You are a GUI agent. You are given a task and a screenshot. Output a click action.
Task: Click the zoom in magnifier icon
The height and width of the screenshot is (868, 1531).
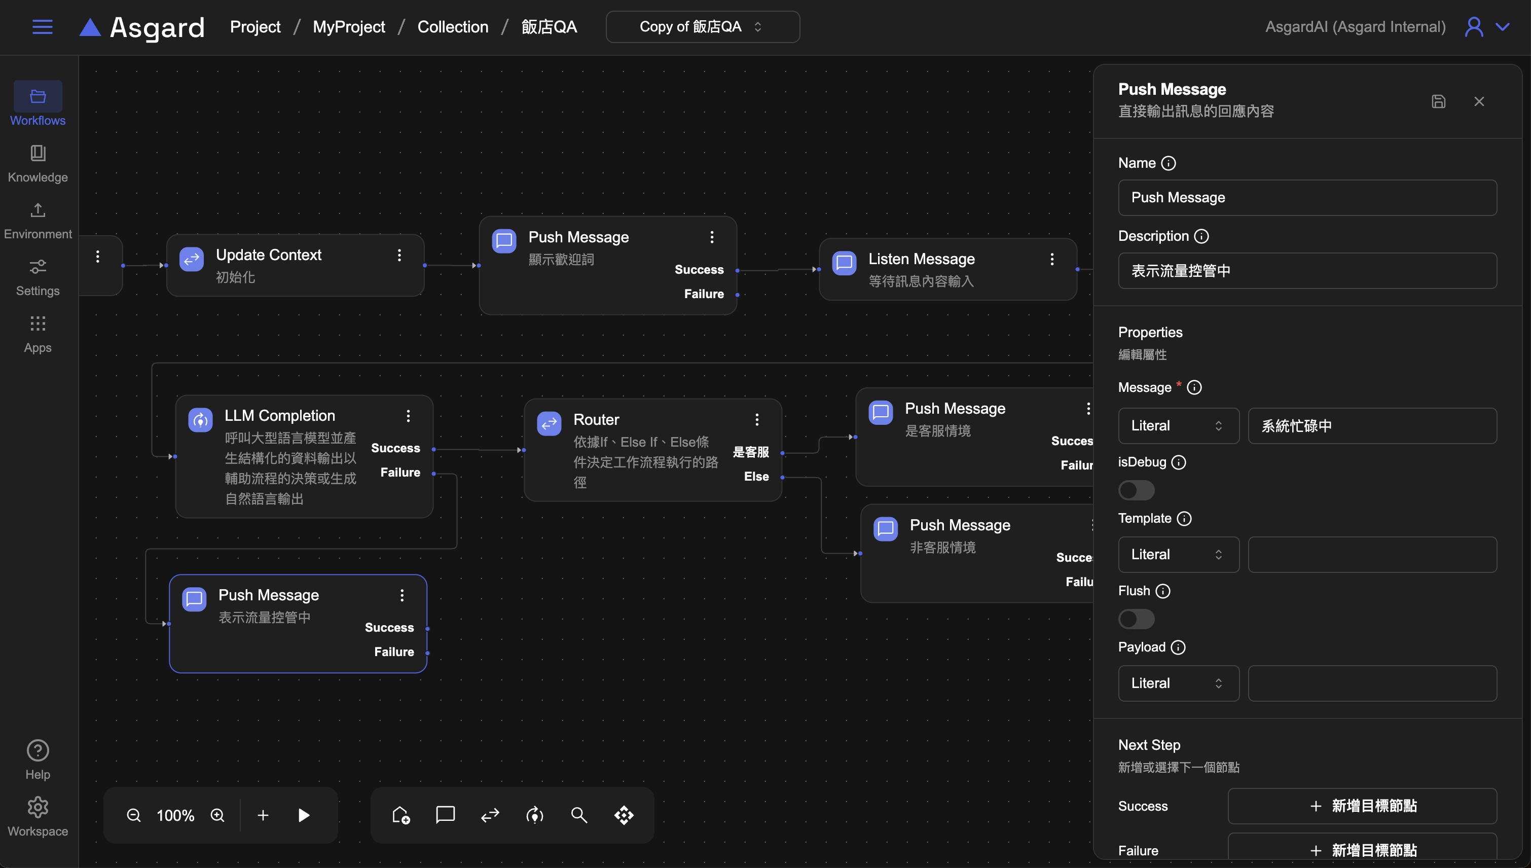point(217,815)
